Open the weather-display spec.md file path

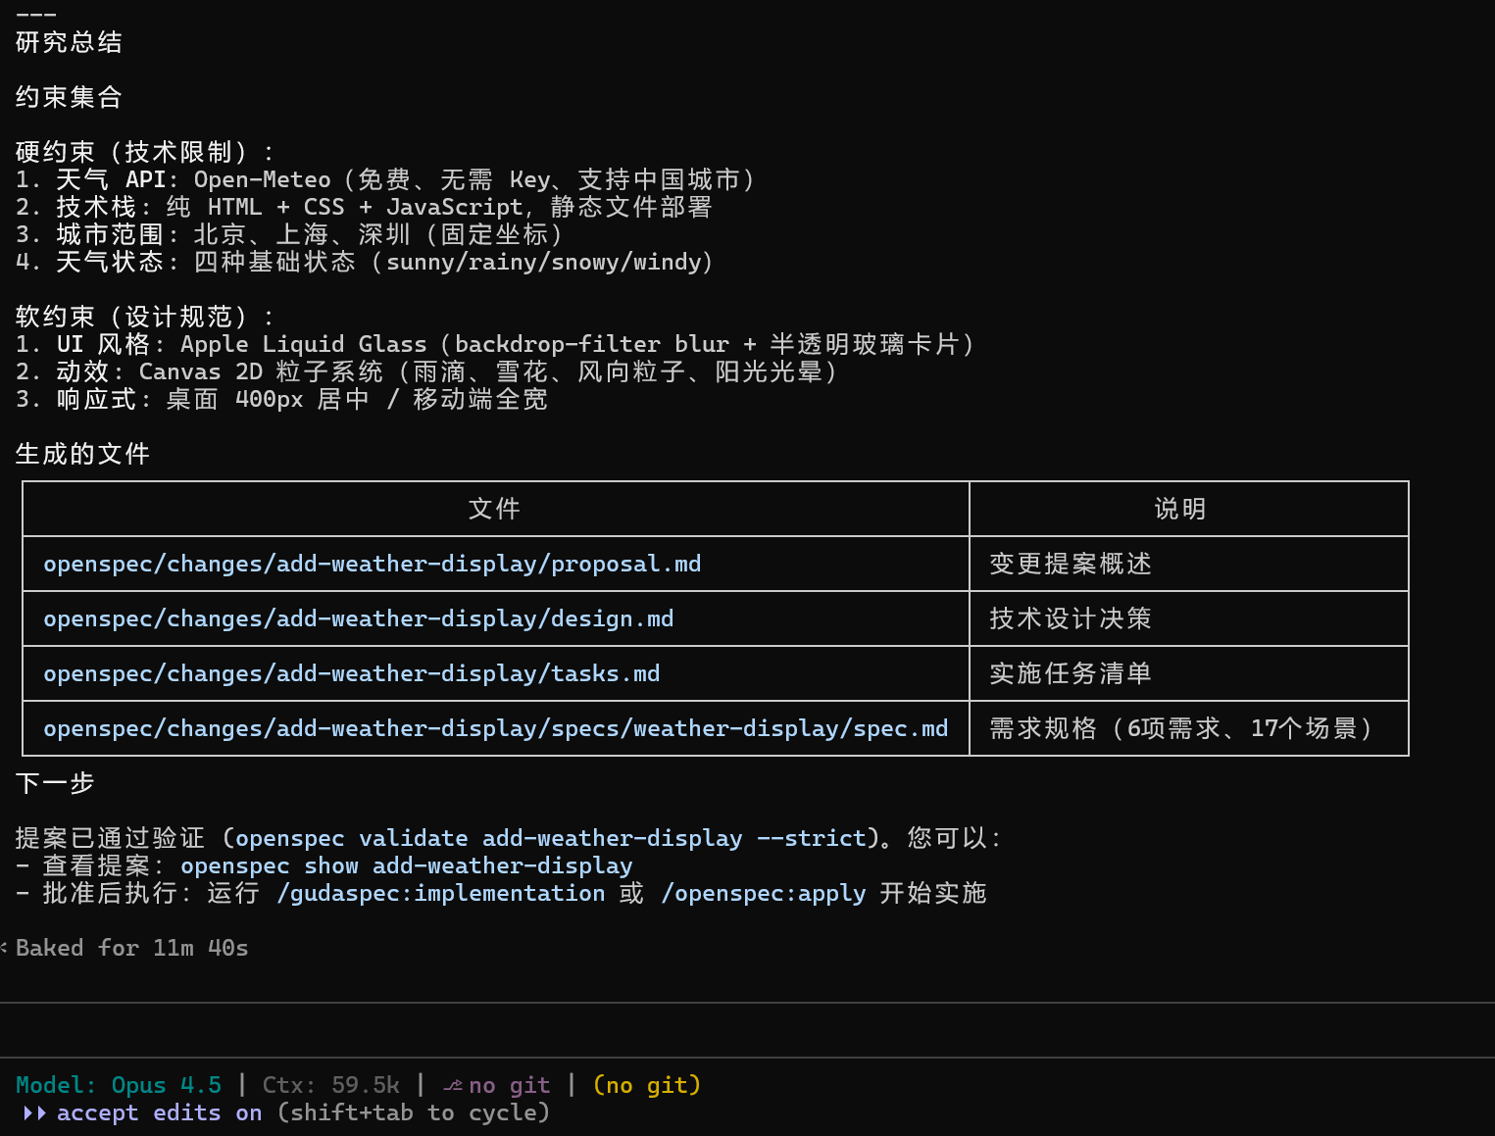(495, 728)
